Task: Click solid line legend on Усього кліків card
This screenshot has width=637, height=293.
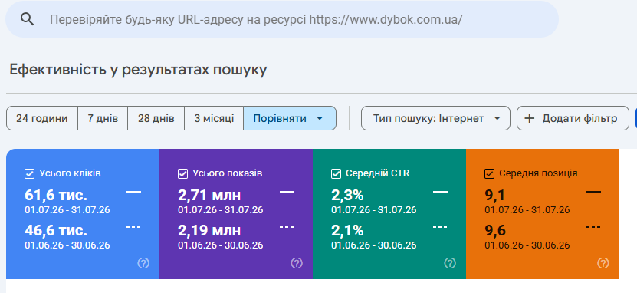Action: tap(133, 192)
